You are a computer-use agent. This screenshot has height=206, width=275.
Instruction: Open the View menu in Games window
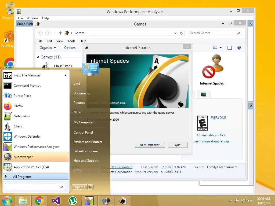(x=60, y=41)
